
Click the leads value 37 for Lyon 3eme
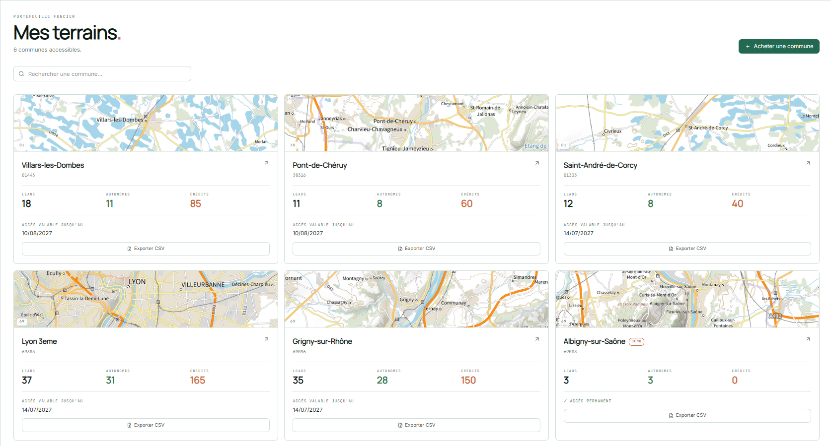coord(27,381)
